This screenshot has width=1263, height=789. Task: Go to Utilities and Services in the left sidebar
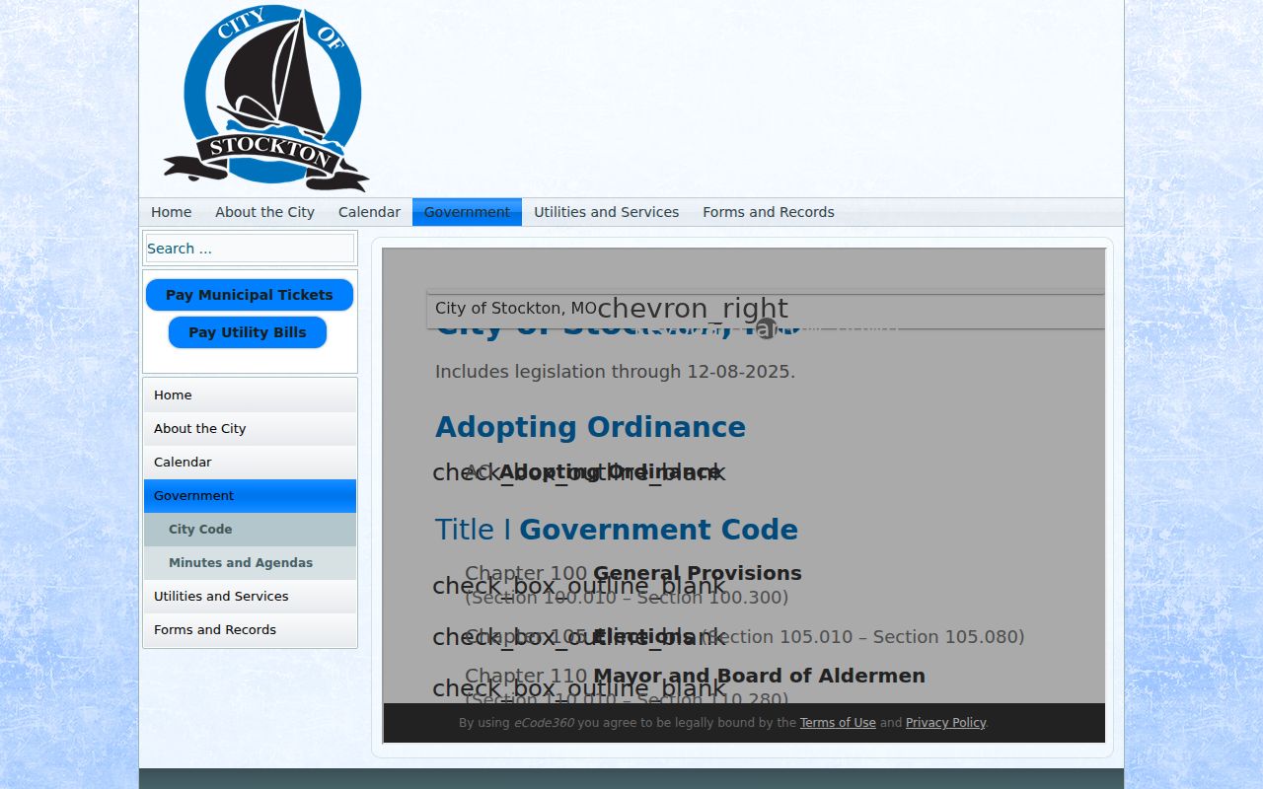(250, 597)
